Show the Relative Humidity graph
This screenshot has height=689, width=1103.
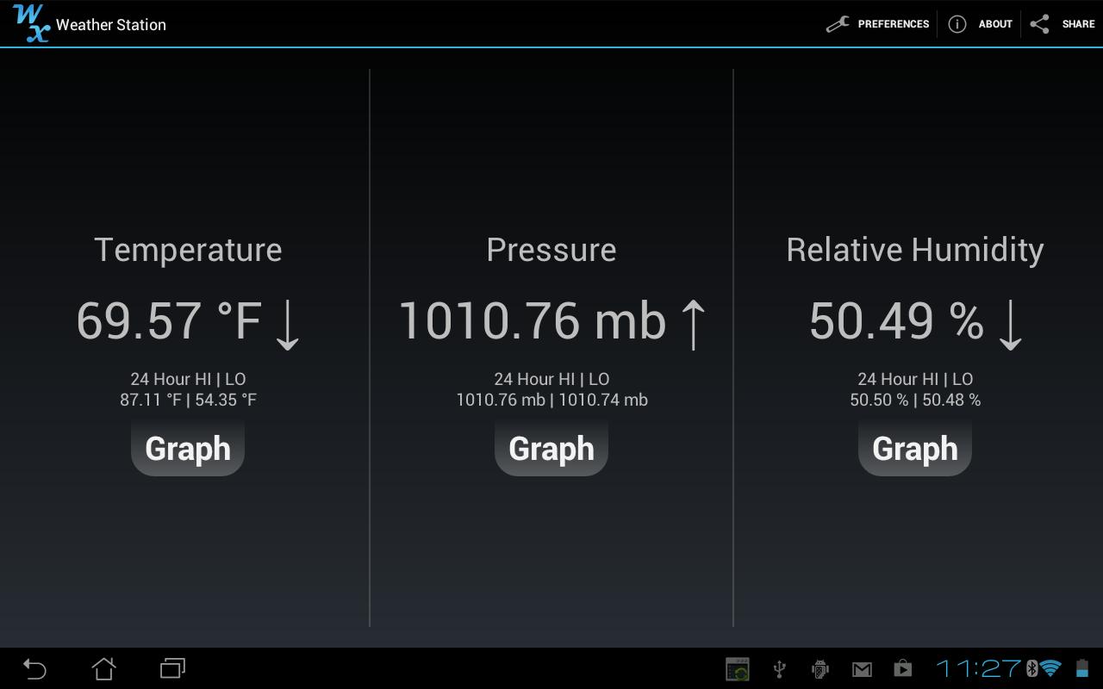[915, 448]
